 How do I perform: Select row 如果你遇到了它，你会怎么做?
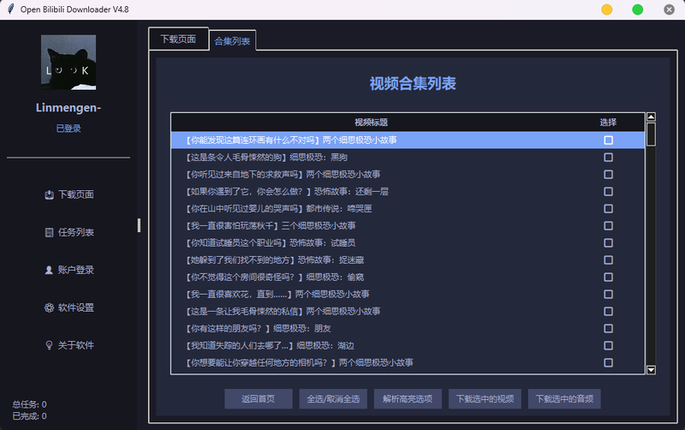pyautogui.click(x=408, y=191)
